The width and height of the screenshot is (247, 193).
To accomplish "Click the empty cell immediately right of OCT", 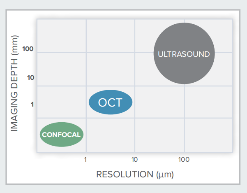I will click(x=159, y=102).
